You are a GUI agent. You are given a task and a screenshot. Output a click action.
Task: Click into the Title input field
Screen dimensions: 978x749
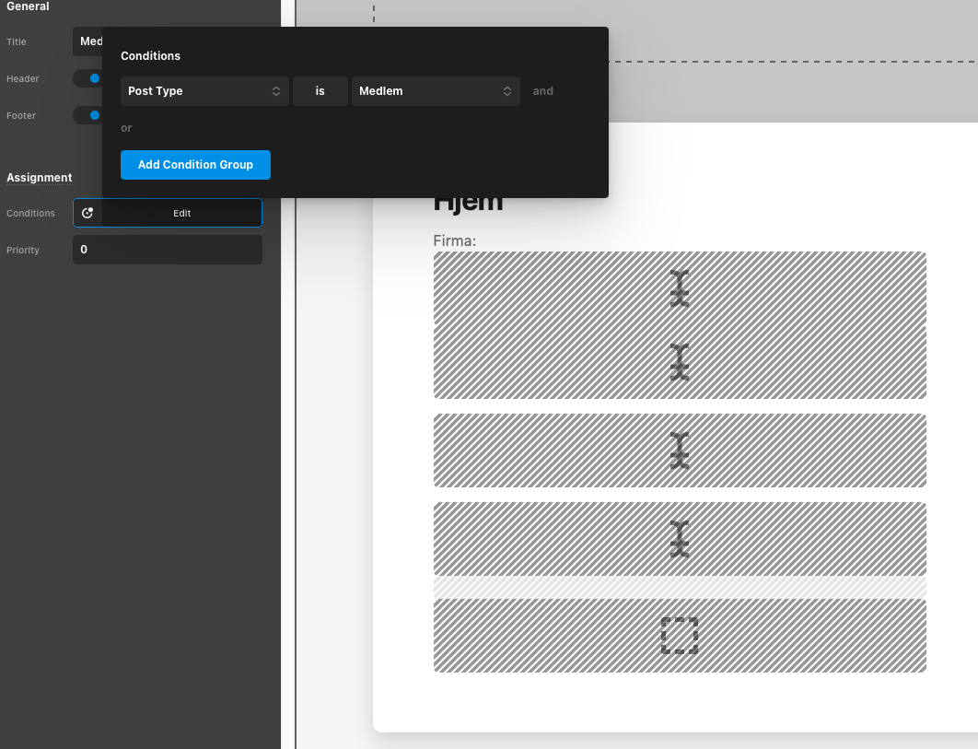pyautogui.click(x=88, y=41)
